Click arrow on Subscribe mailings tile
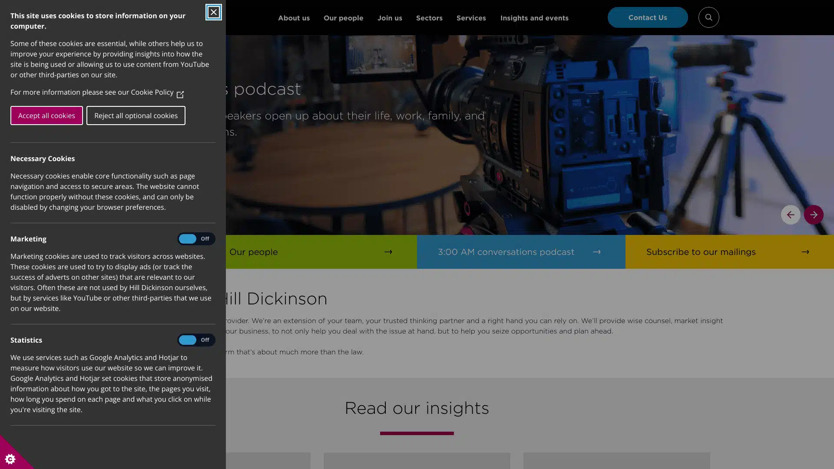834x469 pixels. tap(805, 252)
